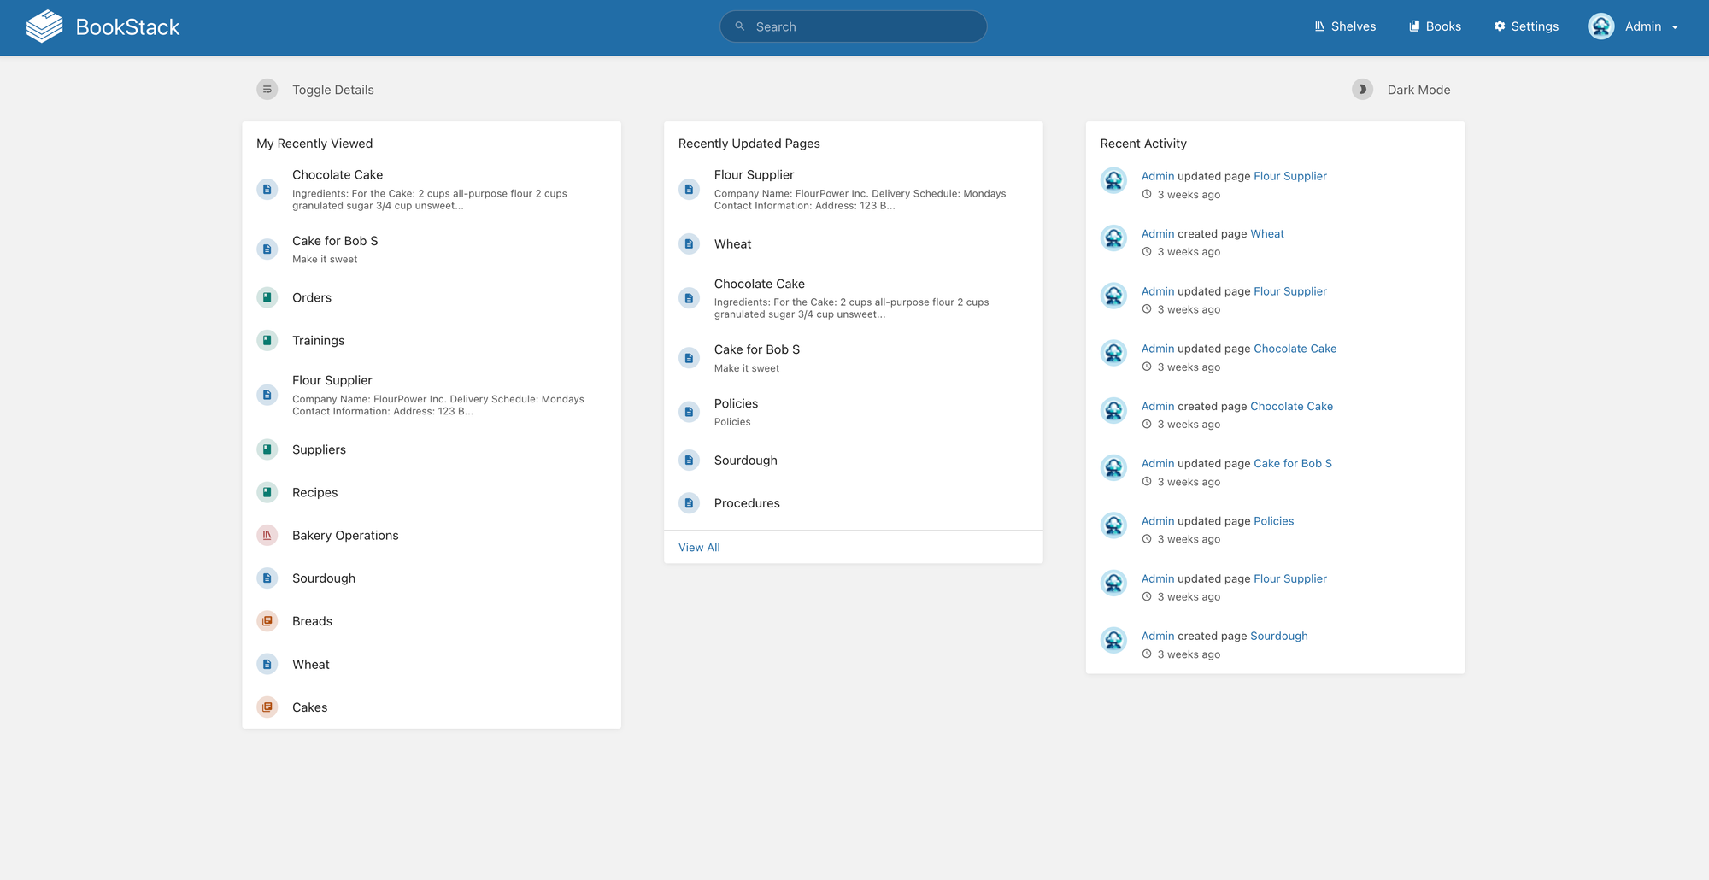This screenshot has width=1709, height=880.
Task: Click the chapter icon beside Breads
Action: tap(267, 620)
